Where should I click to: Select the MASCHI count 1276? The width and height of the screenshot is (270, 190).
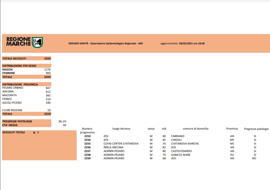click(x=47, y=70)
